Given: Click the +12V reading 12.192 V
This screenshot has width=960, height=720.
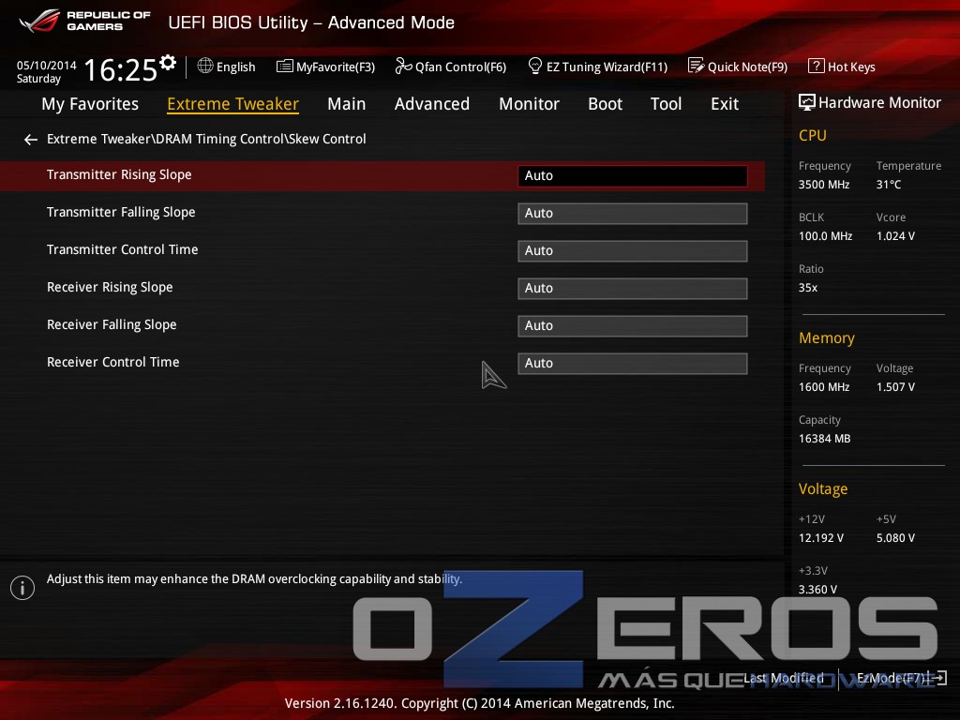Looking at the screenshot, I should [821, 538].
